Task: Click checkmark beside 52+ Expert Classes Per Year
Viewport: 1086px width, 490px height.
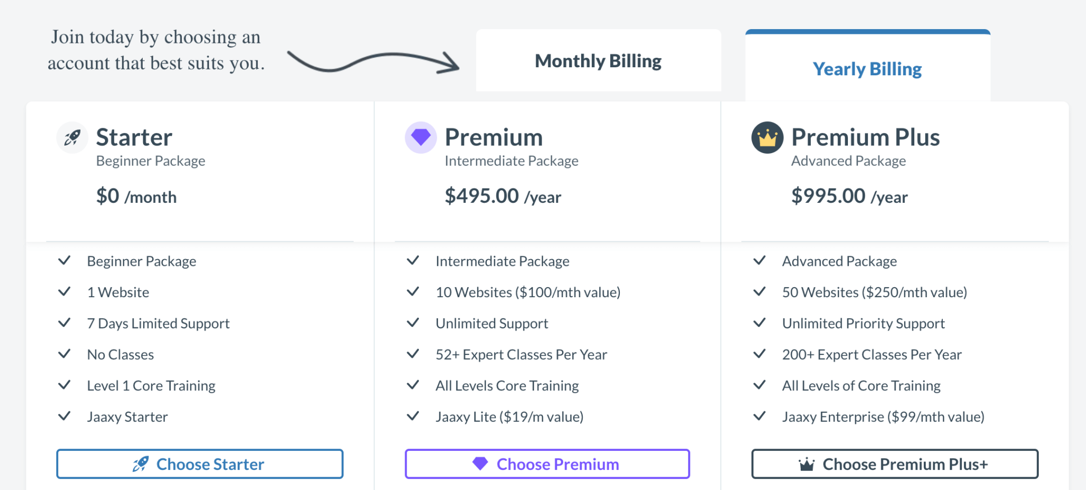Action: pos(413,353)
